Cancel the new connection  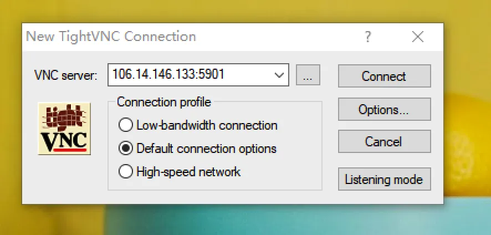coord(384,142)
